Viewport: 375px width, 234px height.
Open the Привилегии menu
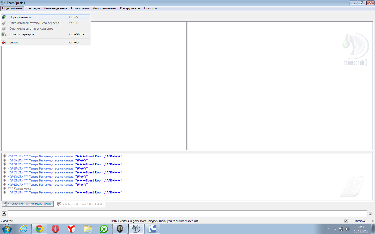click(x=80, y=8)
